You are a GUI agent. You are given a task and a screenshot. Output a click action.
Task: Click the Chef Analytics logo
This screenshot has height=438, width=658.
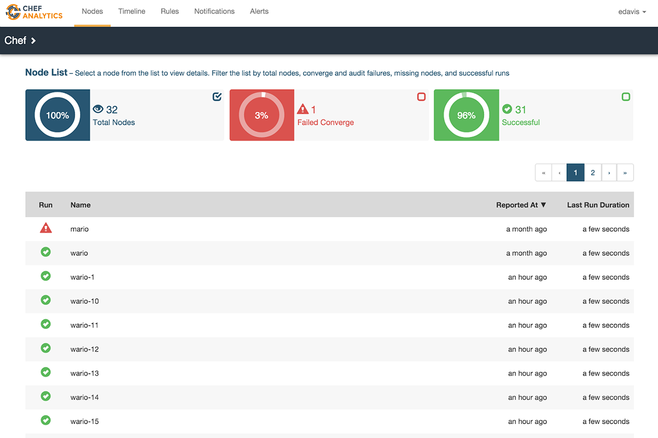coord(34,12)
